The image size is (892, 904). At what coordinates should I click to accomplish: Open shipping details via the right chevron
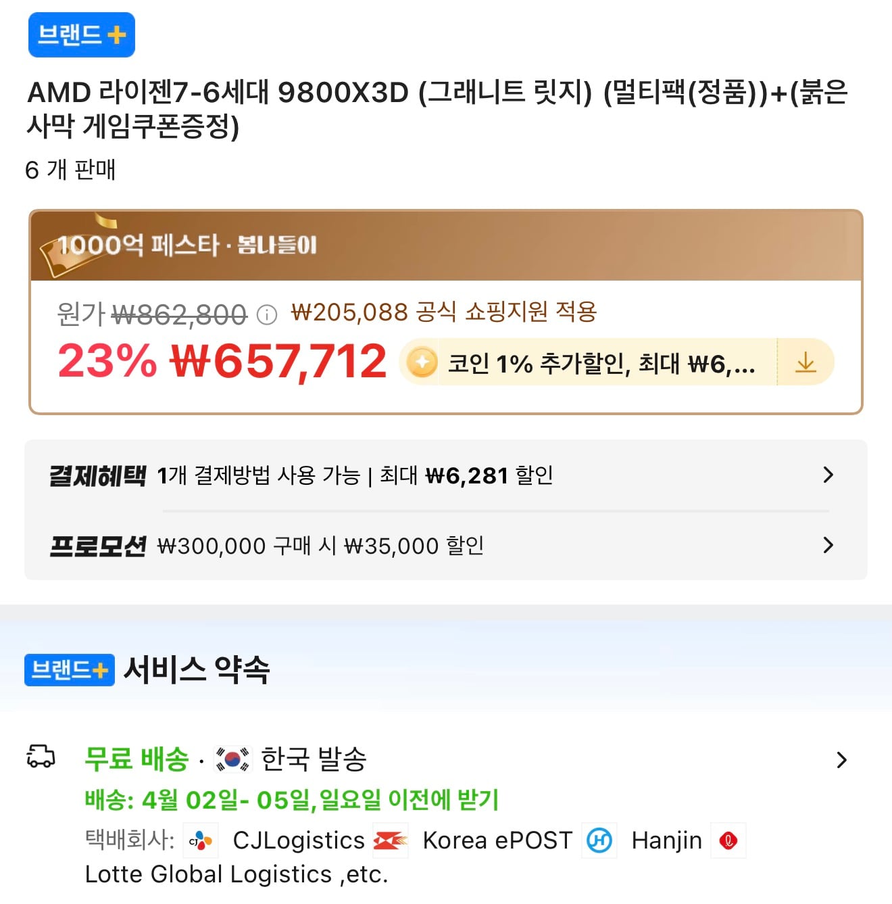[x=841, y=759]
